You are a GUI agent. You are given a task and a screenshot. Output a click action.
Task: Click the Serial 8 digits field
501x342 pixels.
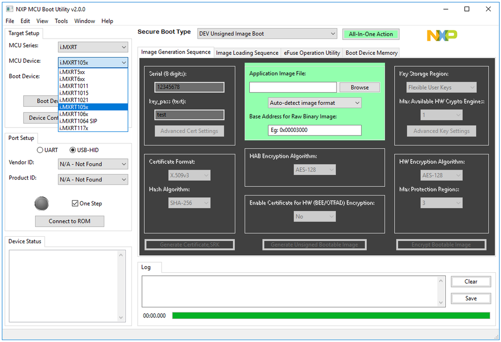click(x=190, y=87)
